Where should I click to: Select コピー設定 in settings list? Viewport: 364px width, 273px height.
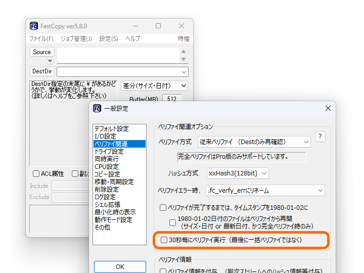click(119, 174)
